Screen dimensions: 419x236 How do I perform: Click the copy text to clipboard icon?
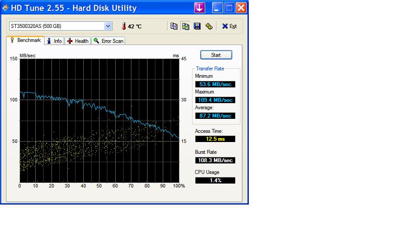pyautogui.click(x=174, y=26)
